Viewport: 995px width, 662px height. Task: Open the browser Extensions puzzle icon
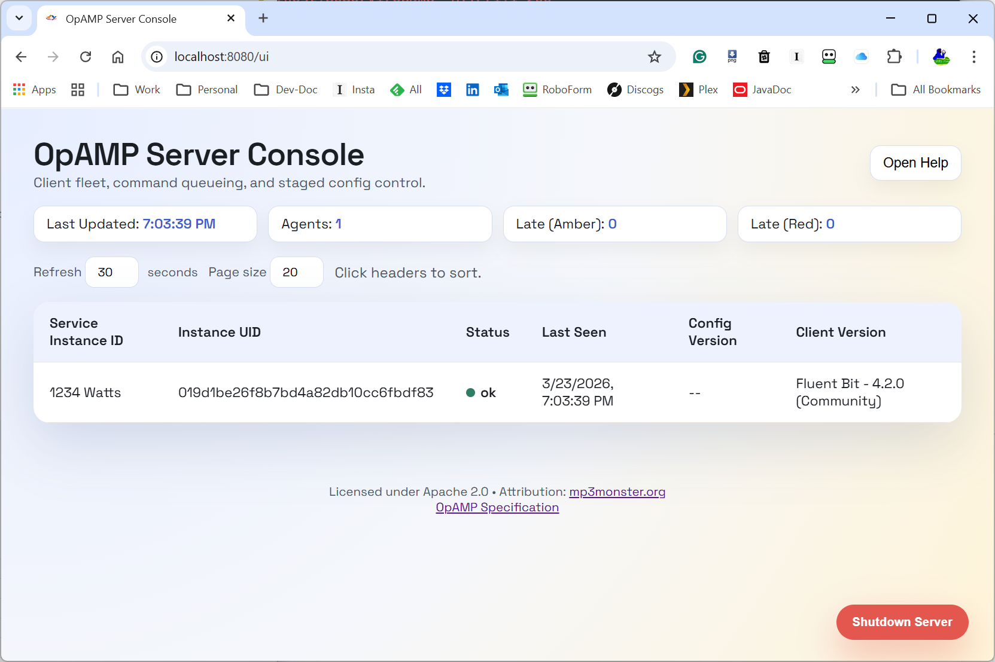894,57
